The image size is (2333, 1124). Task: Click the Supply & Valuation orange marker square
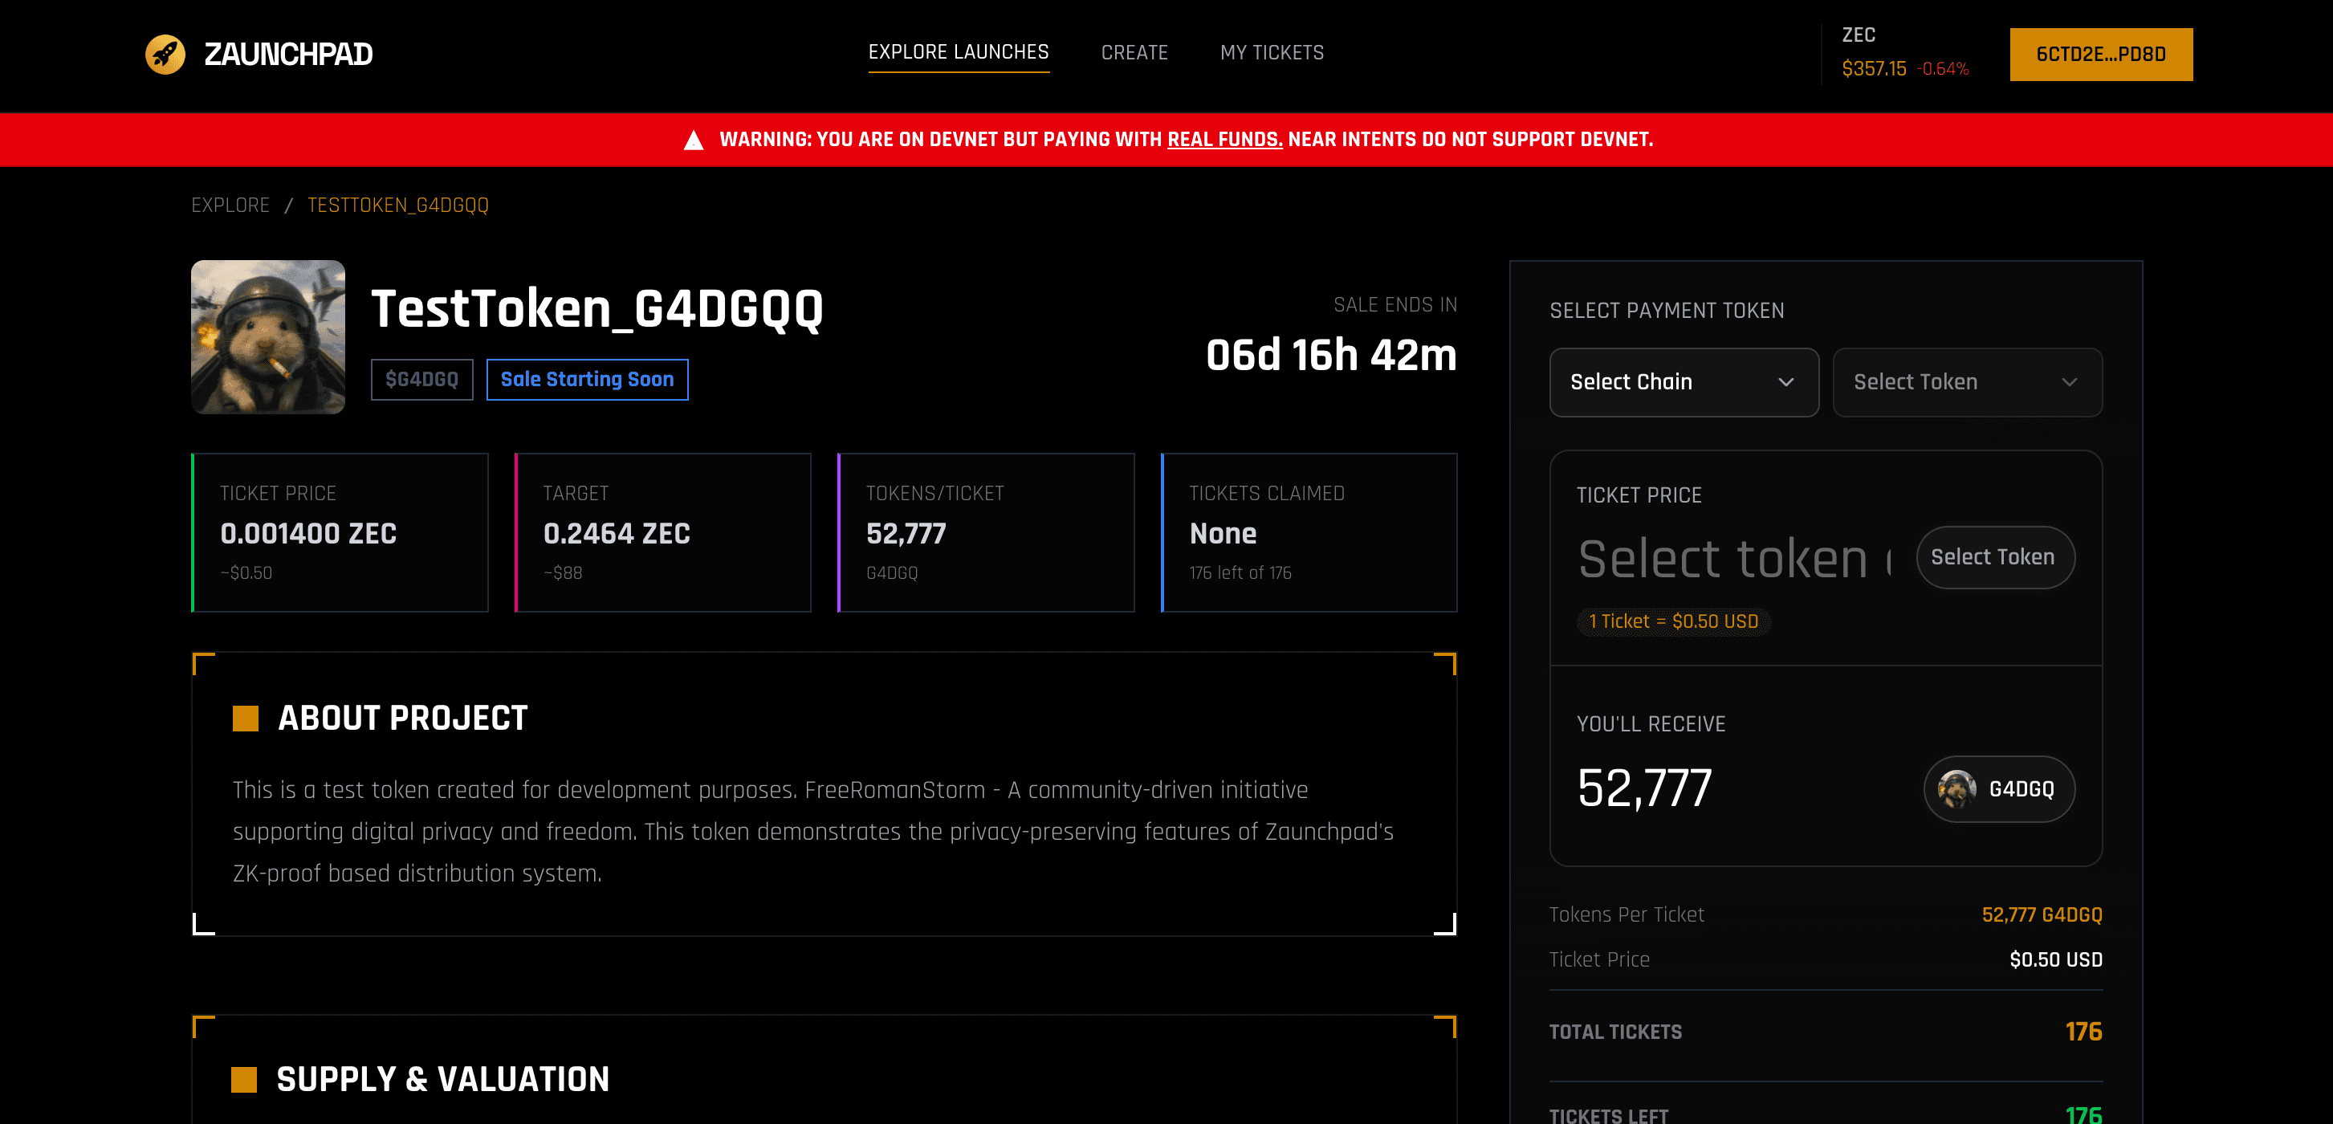point(246,1079)
